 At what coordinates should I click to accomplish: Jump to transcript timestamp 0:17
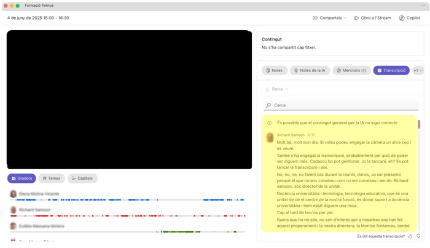click(x=311, y=135)
